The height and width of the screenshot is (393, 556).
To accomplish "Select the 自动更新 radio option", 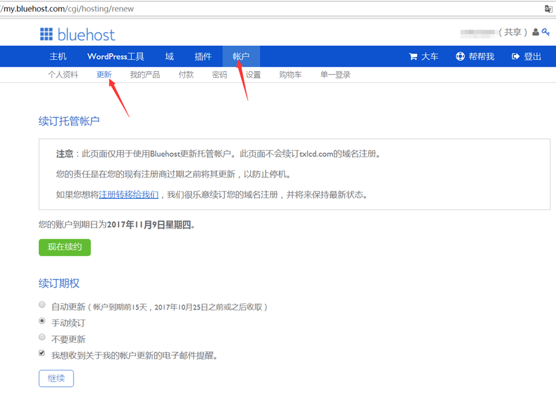I will 42,305.
